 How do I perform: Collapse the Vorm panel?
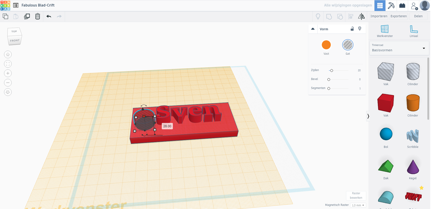click(x=313, y=29)
